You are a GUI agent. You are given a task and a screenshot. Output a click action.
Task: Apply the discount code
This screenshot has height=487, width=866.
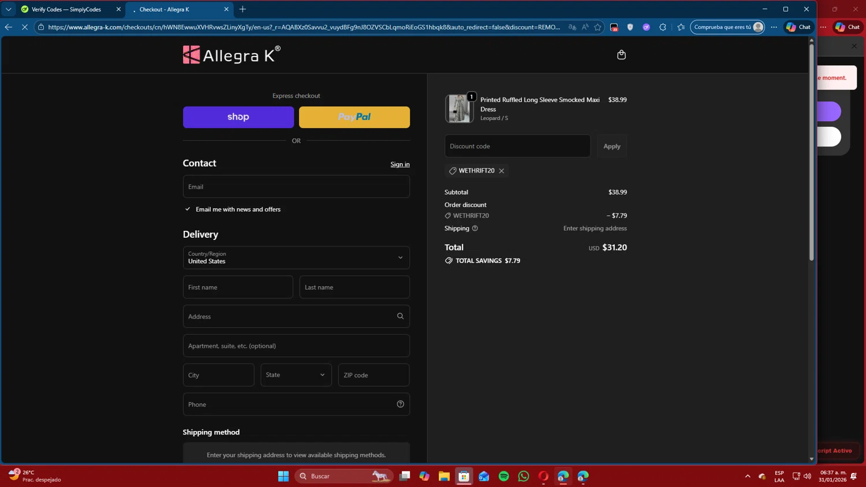(612, 146)
